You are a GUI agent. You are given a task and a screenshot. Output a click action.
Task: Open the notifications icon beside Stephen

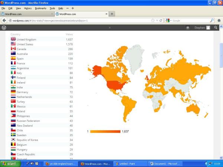click(x=188, y=28)
